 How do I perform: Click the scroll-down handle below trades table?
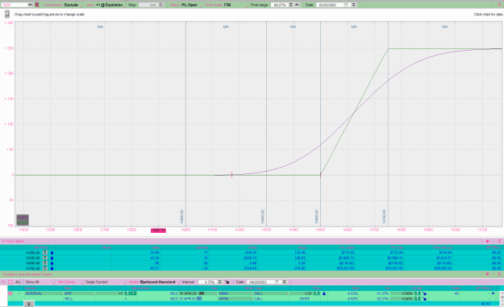coord(28,304)
